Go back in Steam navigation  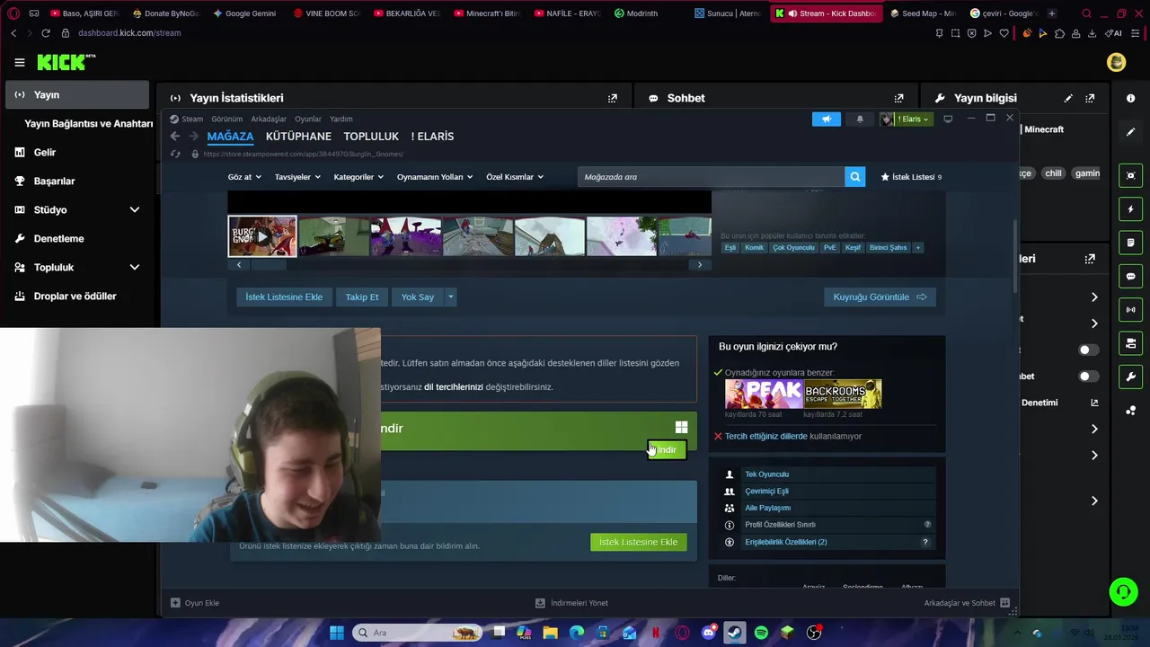click(x=175, y=137)
